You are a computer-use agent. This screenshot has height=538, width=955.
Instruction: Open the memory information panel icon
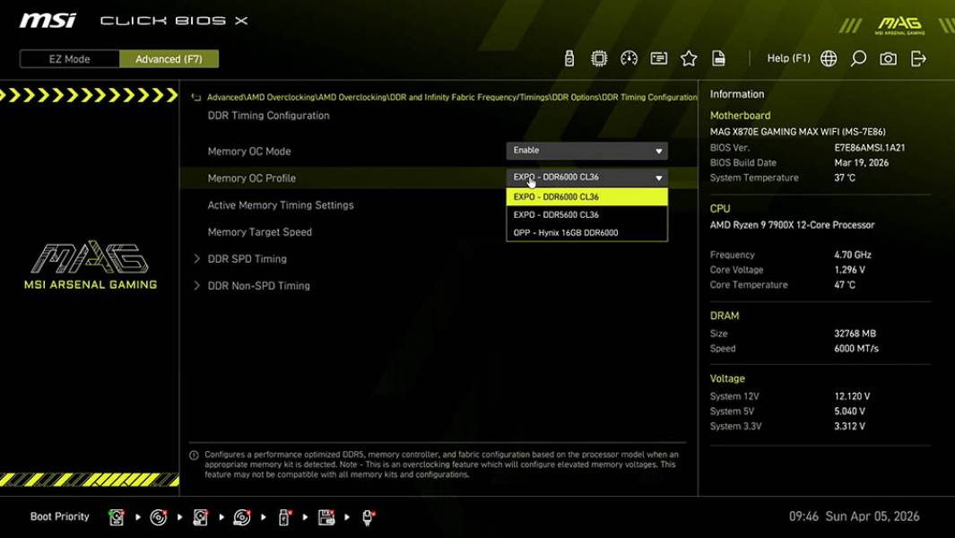tap(659, 57)
